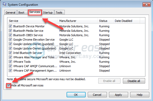Click VMware, Inc. cell for Alias Manager
The height and width of the screenshot is (101, 153).
click(x=68, y=57)
